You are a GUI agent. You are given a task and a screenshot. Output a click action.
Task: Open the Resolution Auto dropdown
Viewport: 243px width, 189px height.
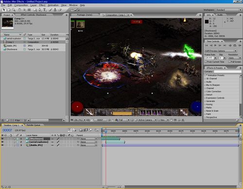click(235, 58)
